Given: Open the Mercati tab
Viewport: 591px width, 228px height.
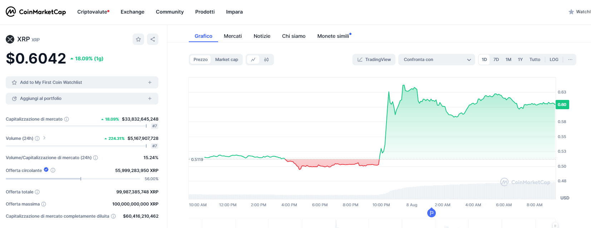Looking at the screenshot, I should tap(233, 36).
